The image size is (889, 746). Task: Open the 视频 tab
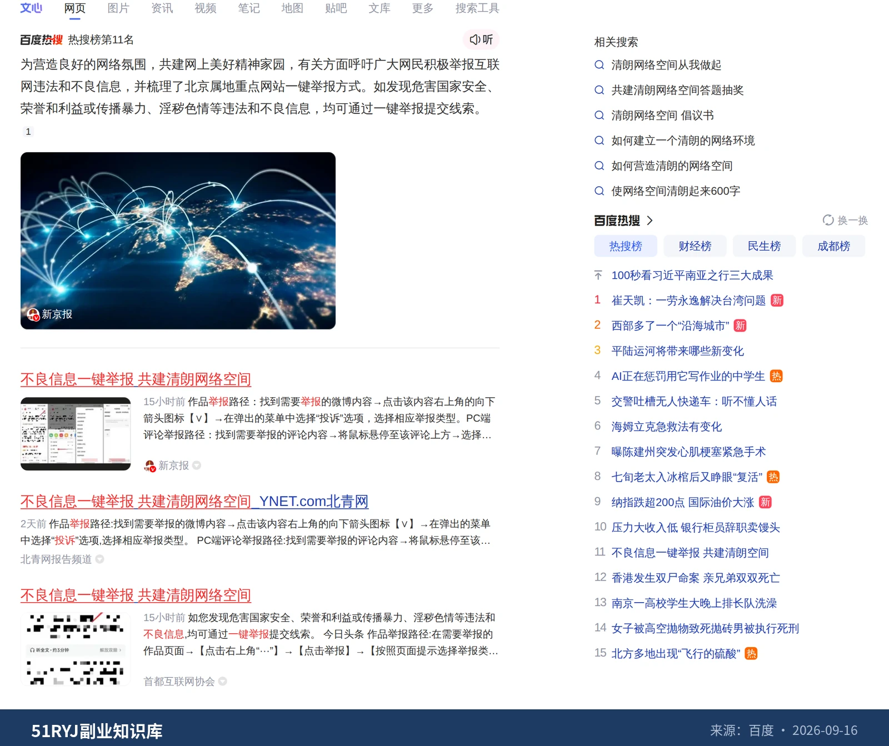point(205,8)
